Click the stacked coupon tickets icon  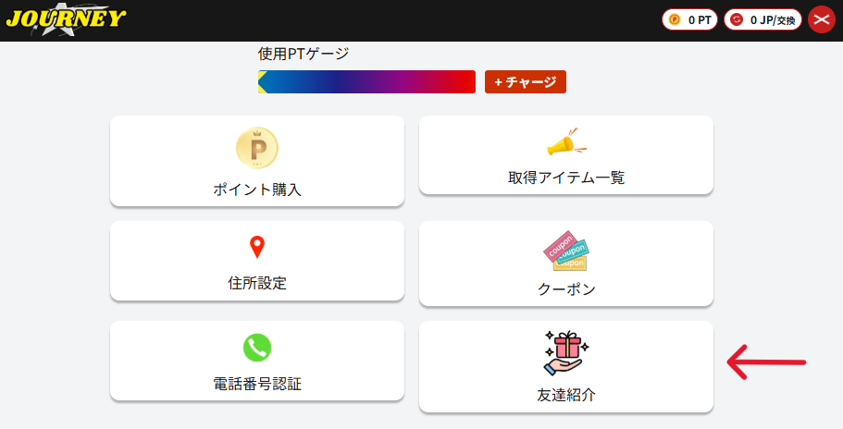point(566,251)
